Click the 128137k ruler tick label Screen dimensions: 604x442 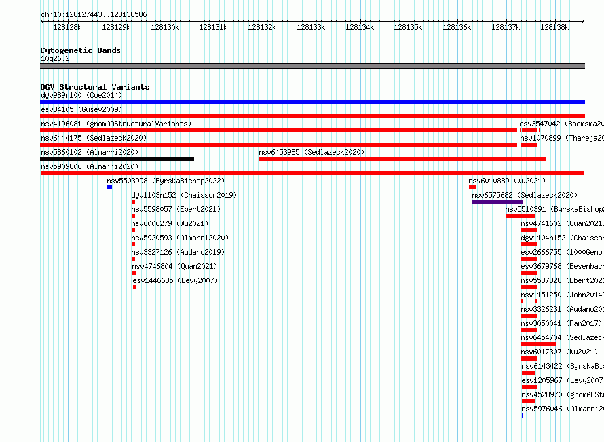[506, 27]
